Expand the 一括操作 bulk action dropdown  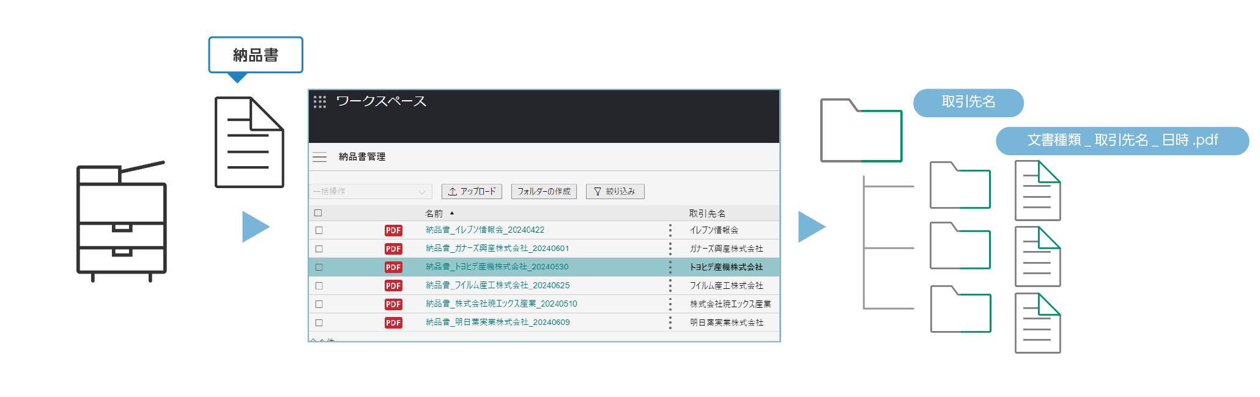pyautogui.click(x=370, y=192)
